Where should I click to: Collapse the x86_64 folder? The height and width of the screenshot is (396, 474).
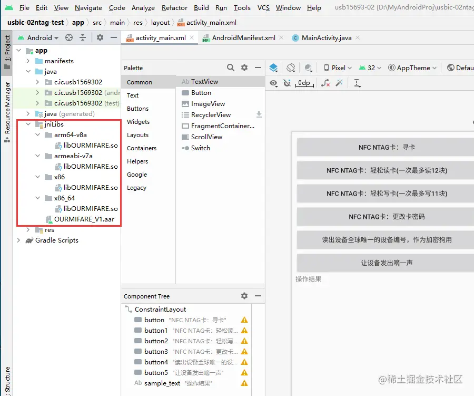(x=38, y=198)
